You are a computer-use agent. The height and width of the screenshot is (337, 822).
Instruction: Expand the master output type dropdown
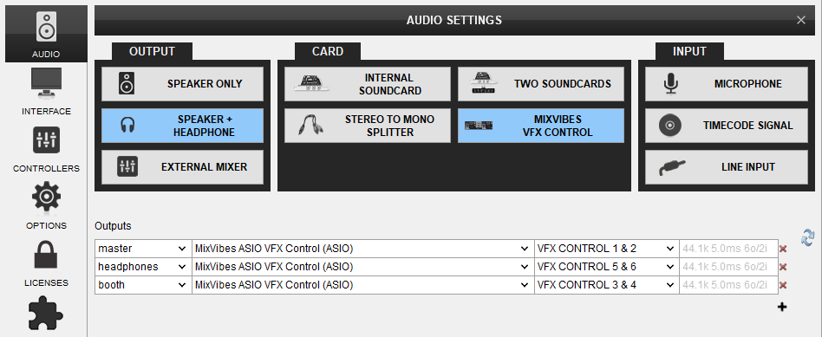coord(143,249)
